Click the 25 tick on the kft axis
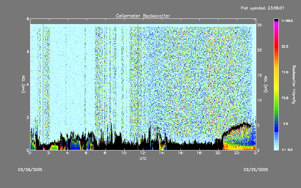Screen dimensions: 301x188 point(259,25)
